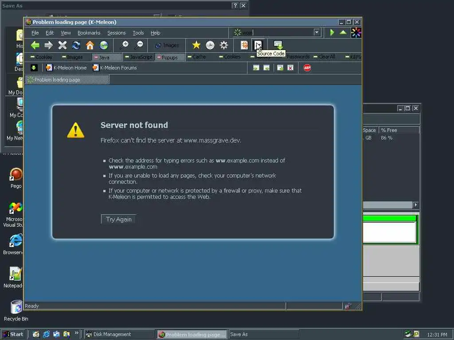Open the green down-arrow bookmarks menu
The height and width of the screenshot is (340, 454).
click(x=34, y=68)
